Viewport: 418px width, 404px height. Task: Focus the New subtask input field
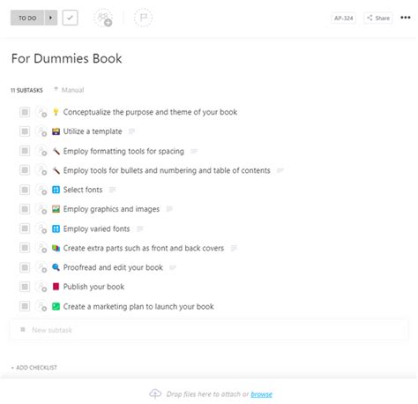209,330
